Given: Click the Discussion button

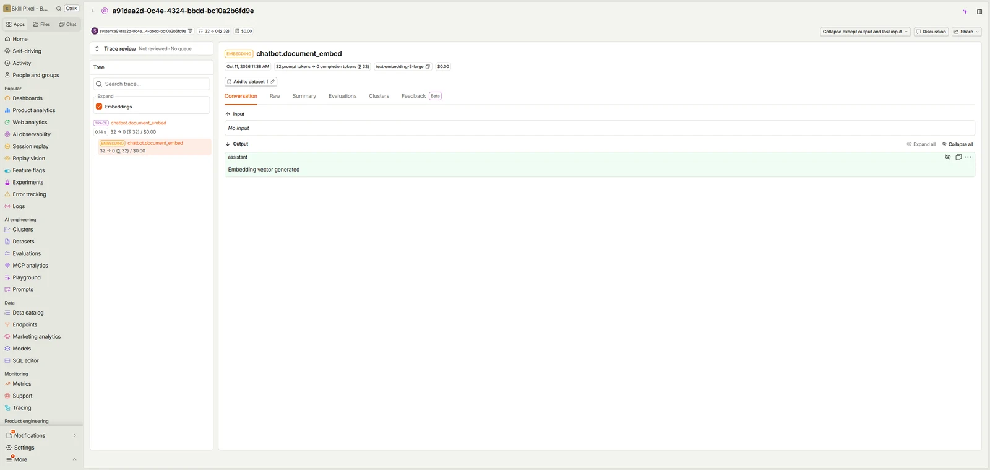Looking at the screenshot, I should pos(931,32).
